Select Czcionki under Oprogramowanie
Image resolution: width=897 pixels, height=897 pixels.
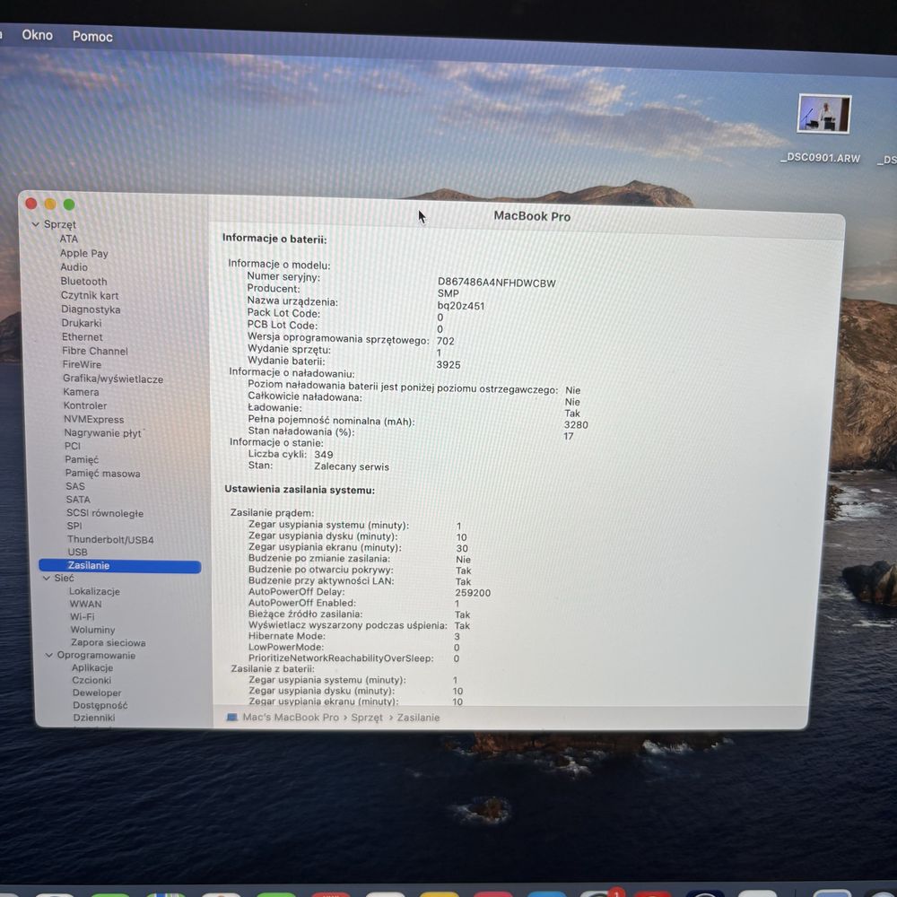click(x=91, y=680)
